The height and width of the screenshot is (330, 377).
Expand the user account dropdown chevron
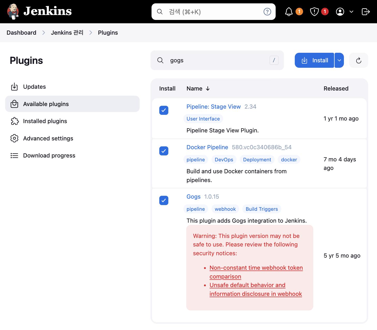click(351, 12)
